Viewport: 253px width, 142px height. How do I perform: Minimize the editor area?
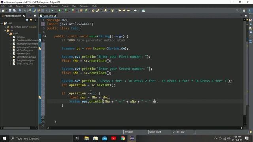point(242,15)
